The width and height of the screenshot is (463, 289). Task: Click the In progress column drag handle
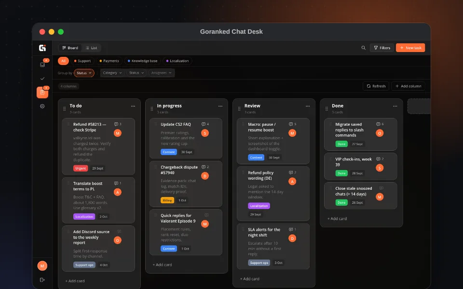pyautogui.click(x=152, y=109)
